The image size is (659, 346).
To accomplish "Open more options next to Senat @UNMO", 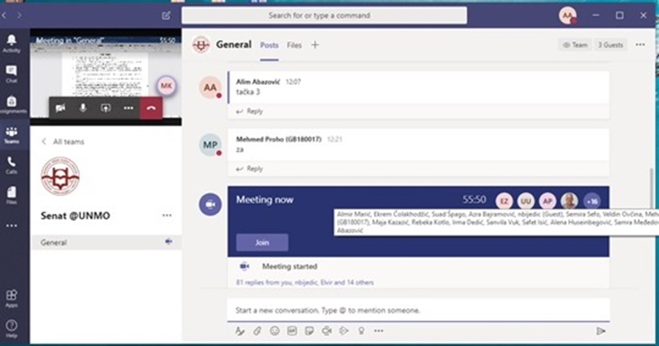I will pyautogui.click(x=167, y=216).
